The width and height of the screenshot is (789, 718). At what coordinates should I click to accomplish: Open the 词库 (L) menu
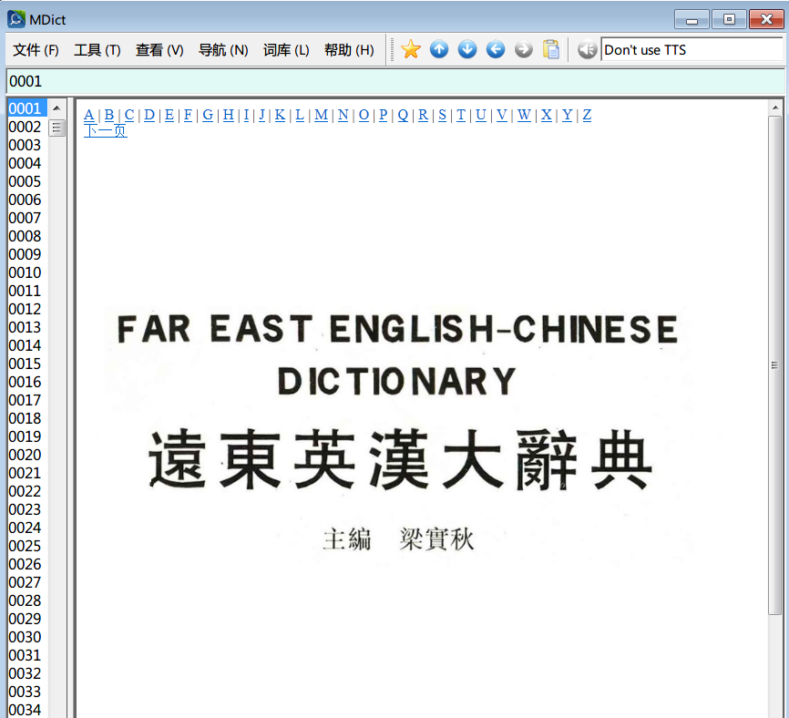[x=286, y=50]
